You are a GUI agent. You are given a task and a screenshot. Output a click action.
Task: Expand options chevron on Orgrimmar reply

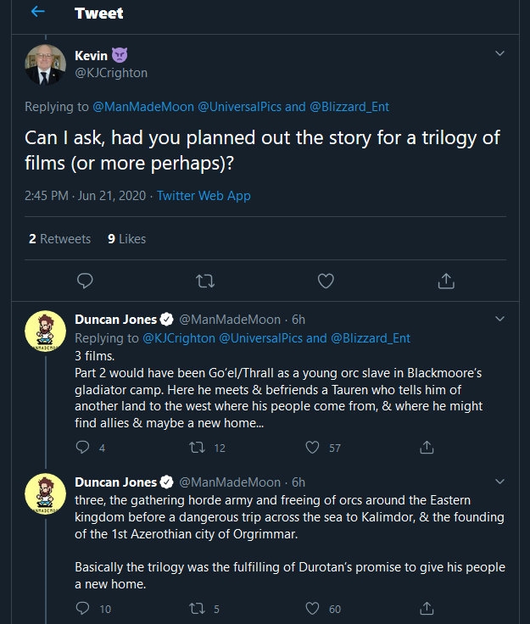(499, 480)
